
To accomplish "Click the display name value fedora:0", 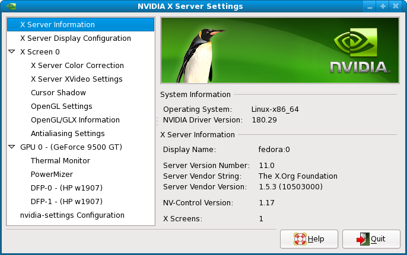I will [274, 150].
